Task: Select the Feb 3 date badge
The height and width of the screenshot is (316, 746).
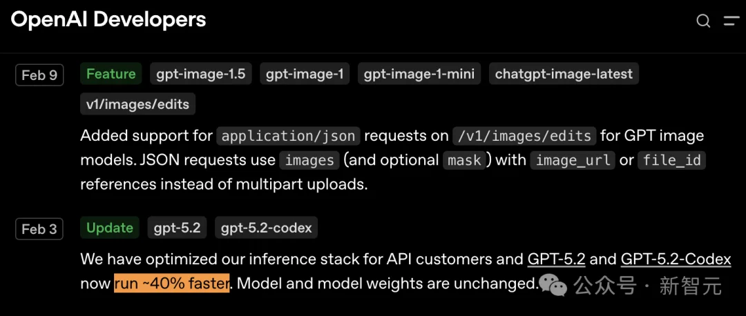Action: coord(39,228)
